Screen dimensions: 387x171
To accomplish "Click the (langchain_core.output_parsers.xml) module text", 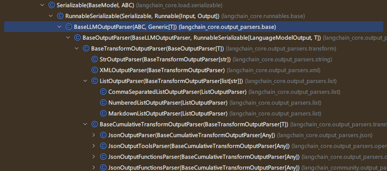I will (x=273, y=70).
